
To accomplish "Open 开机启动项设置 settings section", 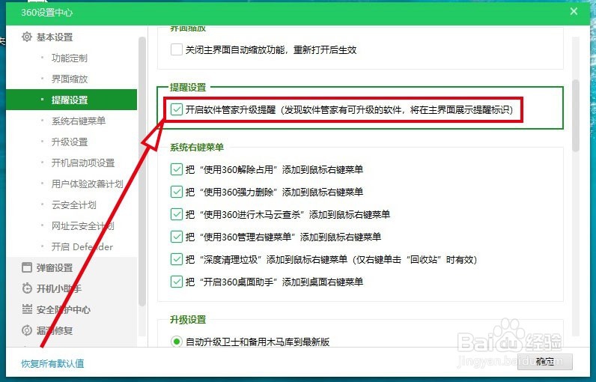I will tap(83, 163).
